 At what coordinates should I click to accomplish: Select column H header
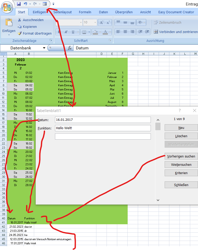pos(143,54)
